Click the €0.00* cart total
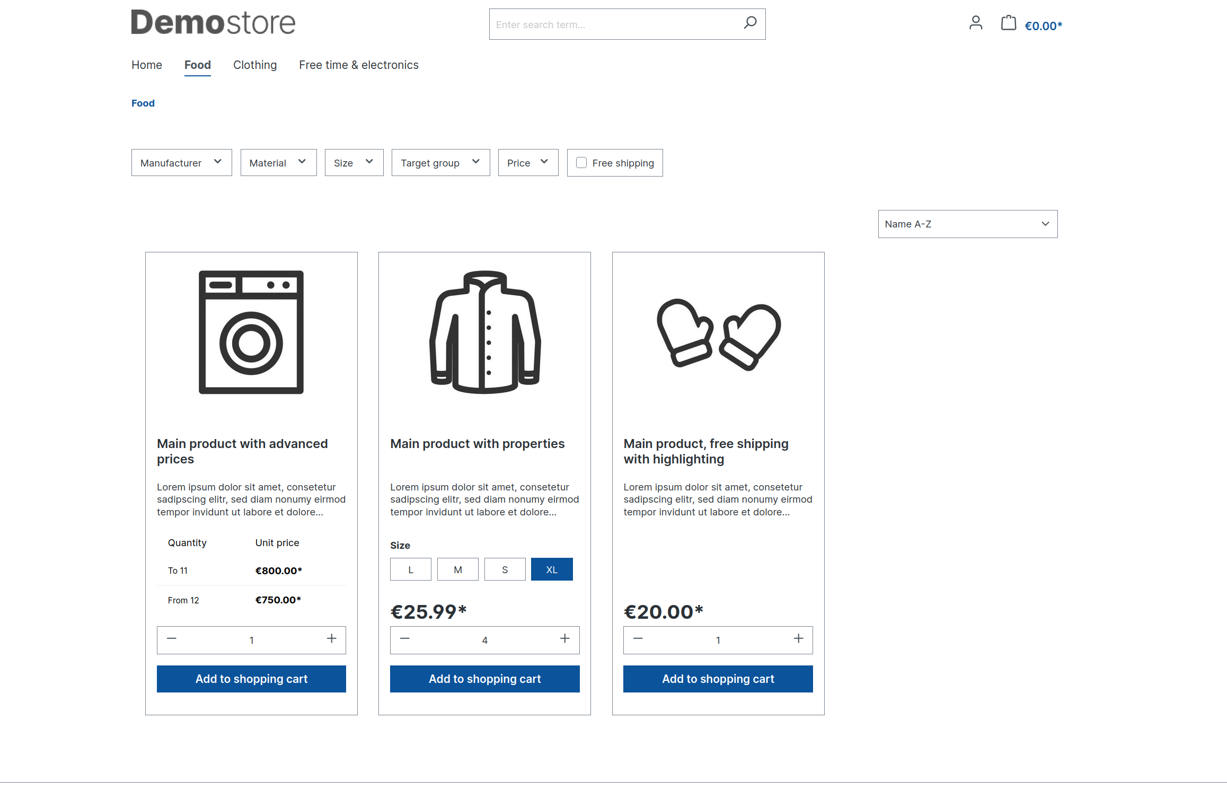 pyautogui.click(x=1044, y=26)
